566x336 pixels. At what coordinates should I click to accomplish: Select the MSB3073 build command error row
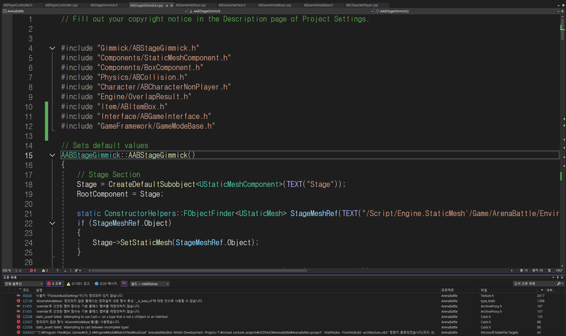pos(283,333)
